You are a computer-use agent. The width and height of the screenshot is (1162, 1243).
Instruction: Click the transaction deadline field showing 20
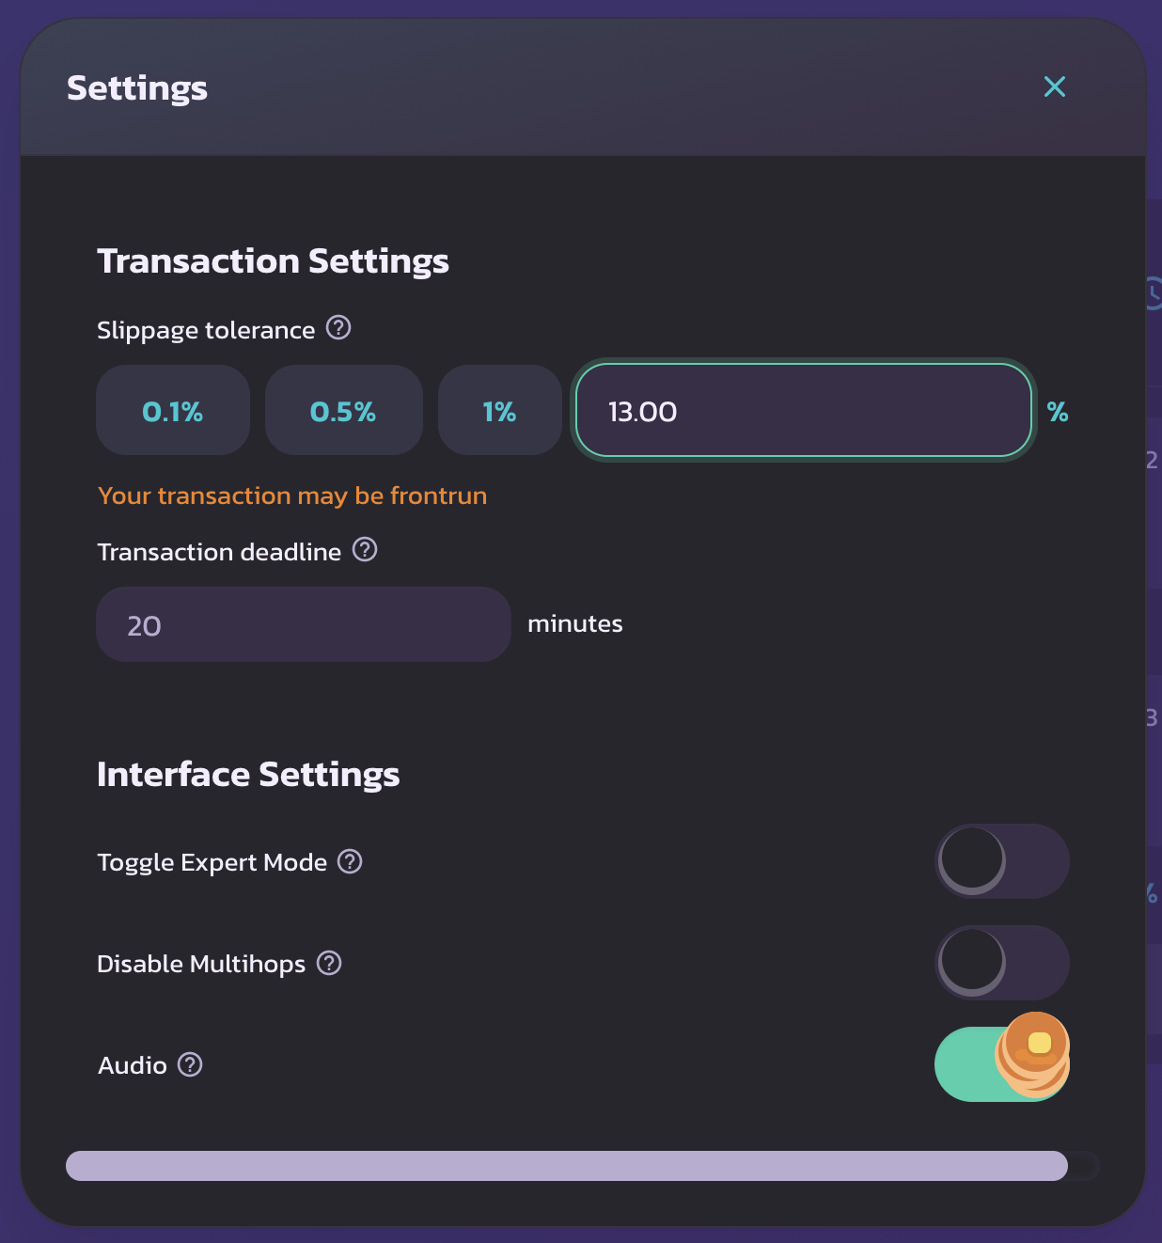coord(303,625)
